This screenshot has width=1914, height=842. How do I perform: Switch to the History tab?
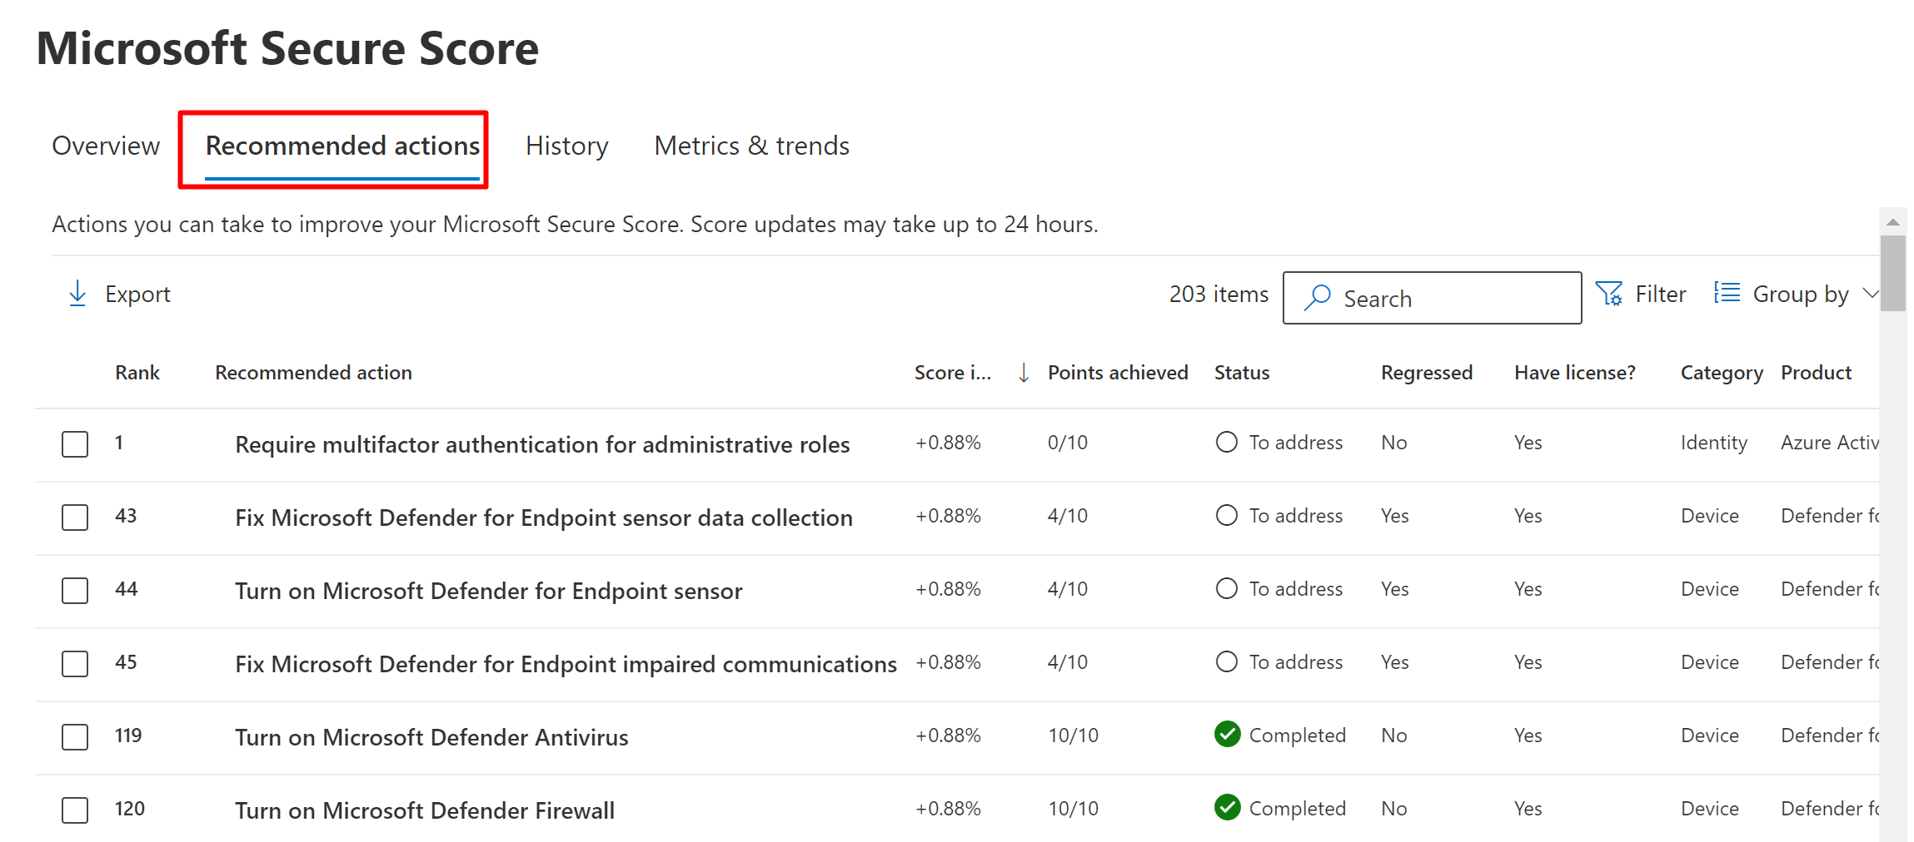(566, 146)
